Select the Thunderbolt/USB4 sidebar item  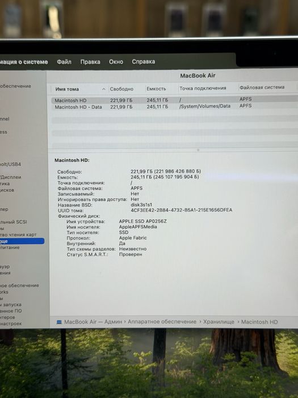point(10,164)
